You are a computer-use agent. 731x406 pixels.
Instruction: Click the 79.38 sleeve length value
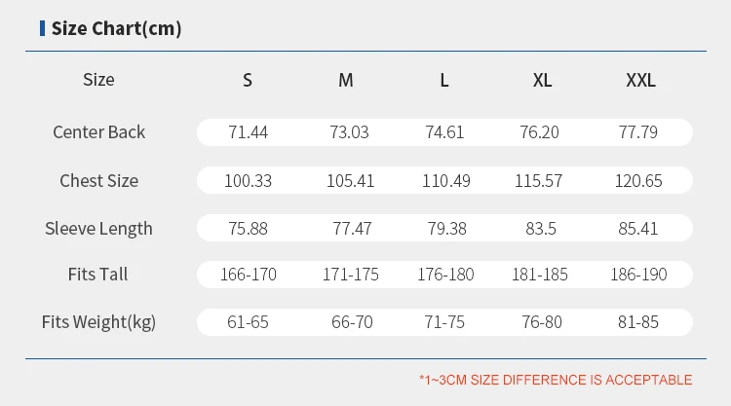click(x=444, y=229)
